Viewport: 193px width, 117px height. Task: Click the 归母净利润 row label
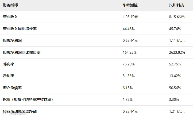[x=12, y=40]
